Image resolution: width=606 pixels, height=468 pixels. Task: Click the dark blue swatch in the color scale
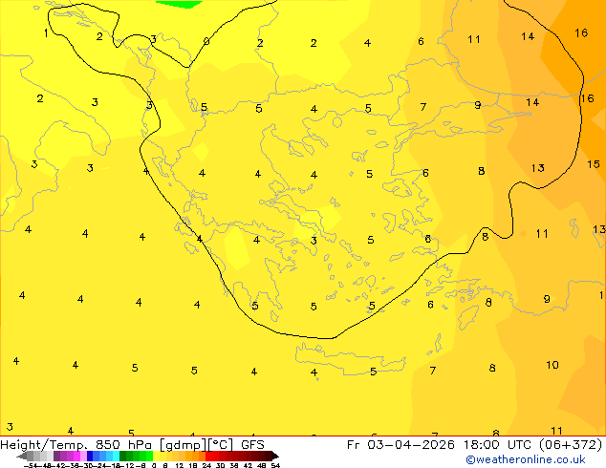pyautogui.click(x=90, y=456)
